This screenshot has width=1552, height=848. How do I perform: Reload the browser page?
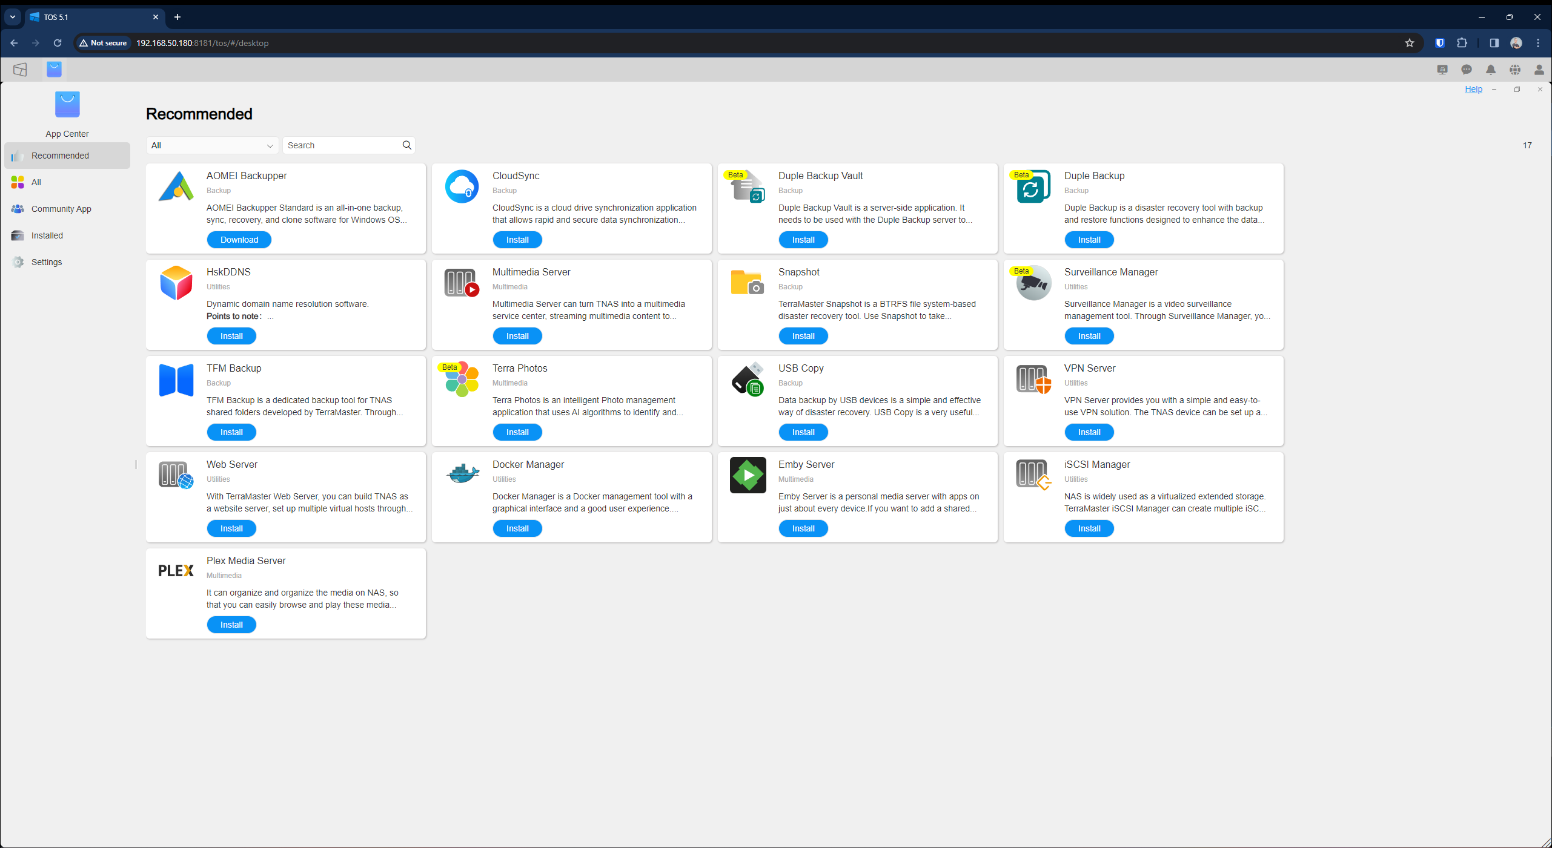point(58,43)
